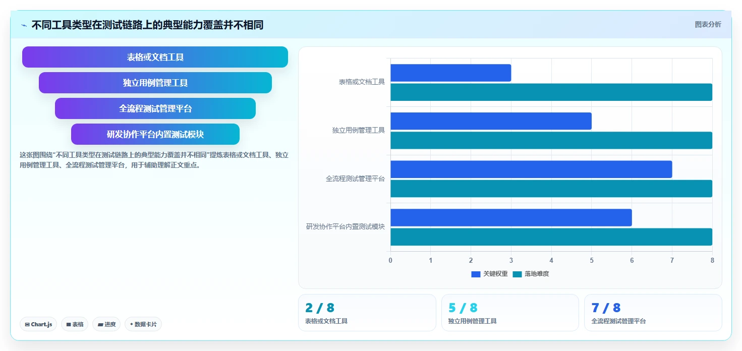
Task: Select the 独立用例管理工具 funnel bar
Action: pos(155,83)
